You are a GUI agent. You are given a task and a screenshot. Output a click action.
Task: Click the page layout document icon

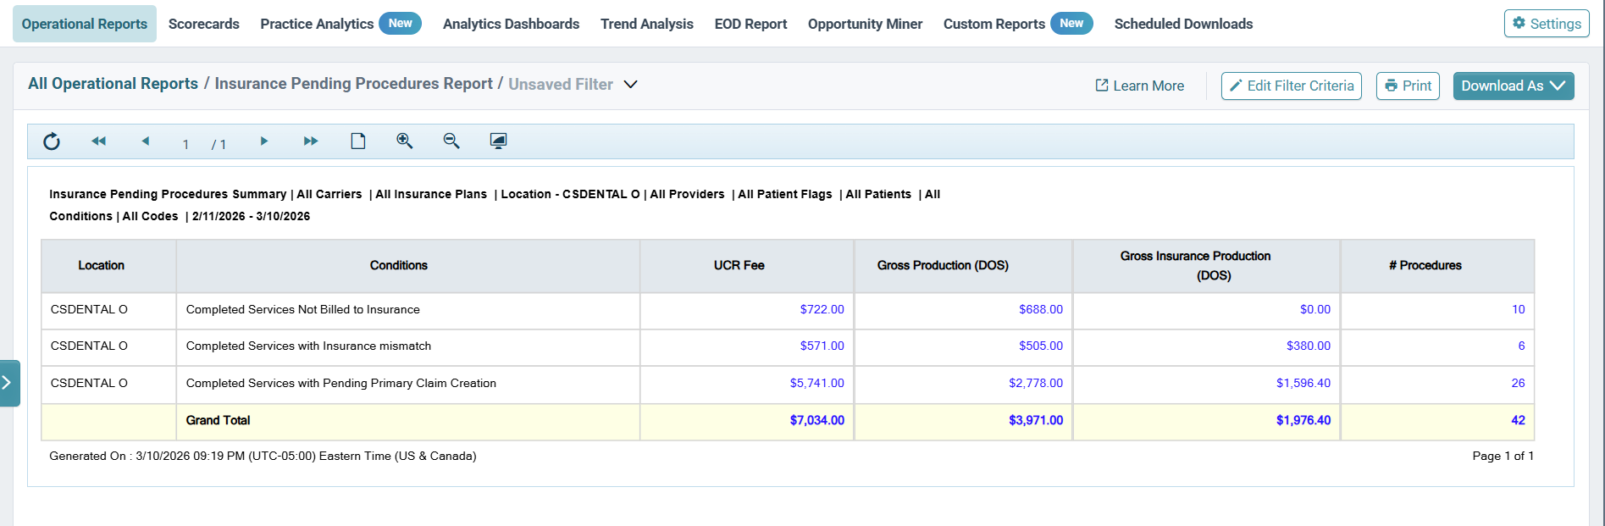(x=358, y=141)
